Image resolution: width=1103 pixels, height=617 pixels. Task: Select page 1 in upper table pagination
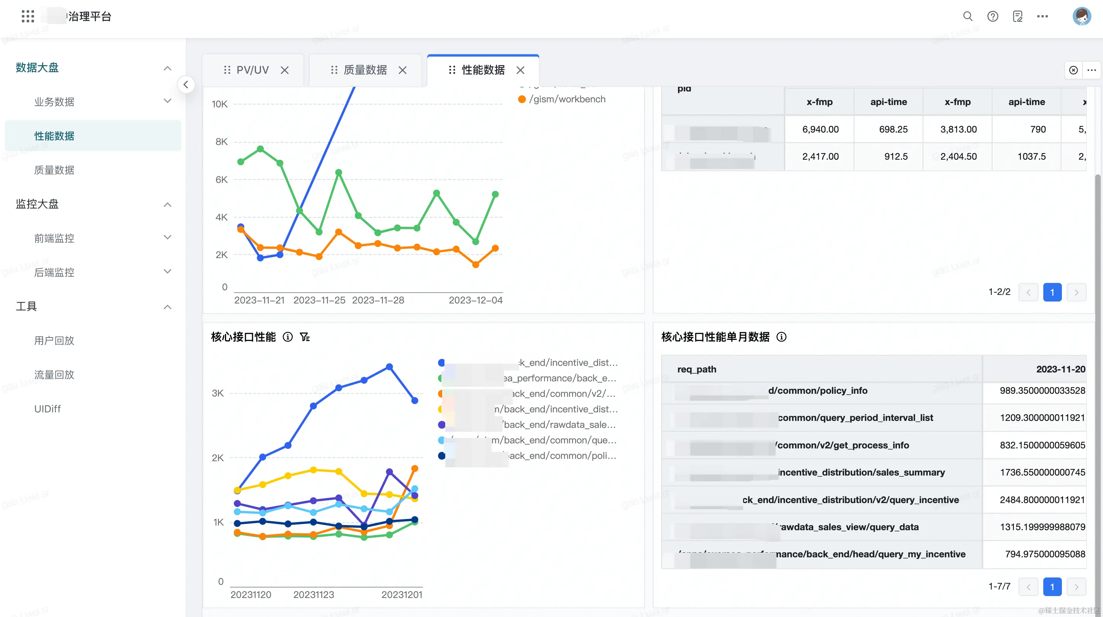[1052, 292]
